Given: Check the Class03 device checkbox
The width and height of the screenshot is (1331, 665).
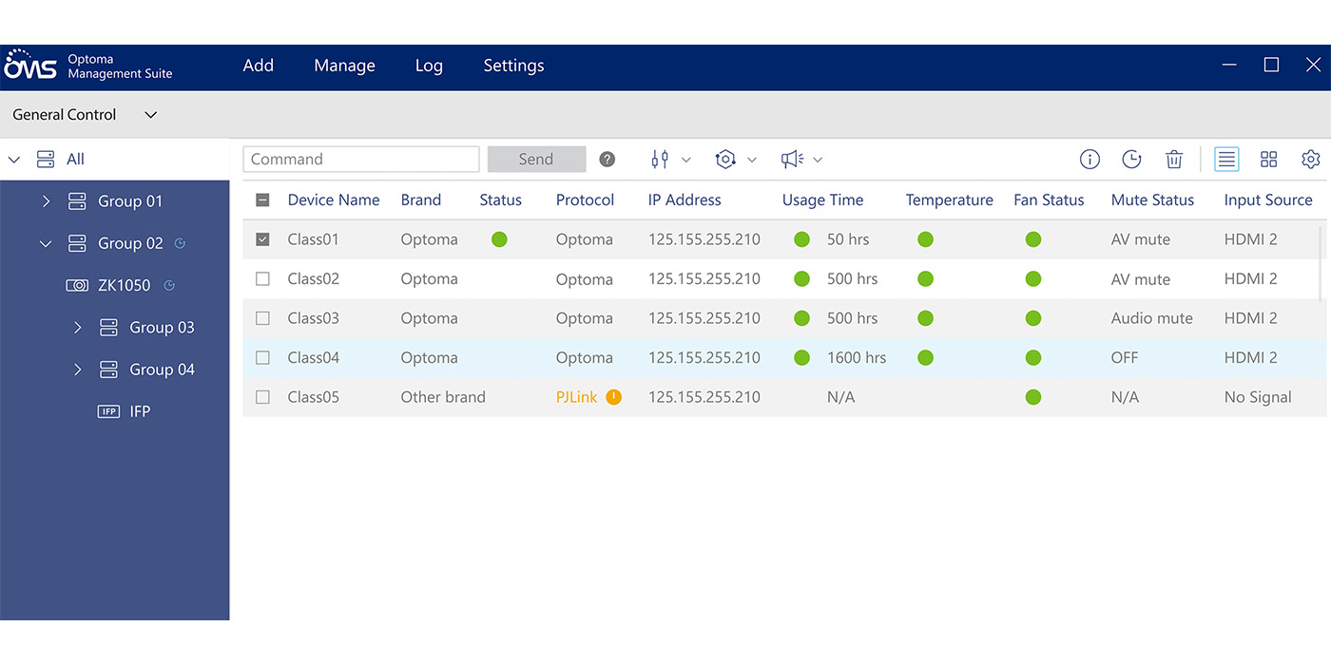Looking at the screenshot, I should tap(263, 318).
